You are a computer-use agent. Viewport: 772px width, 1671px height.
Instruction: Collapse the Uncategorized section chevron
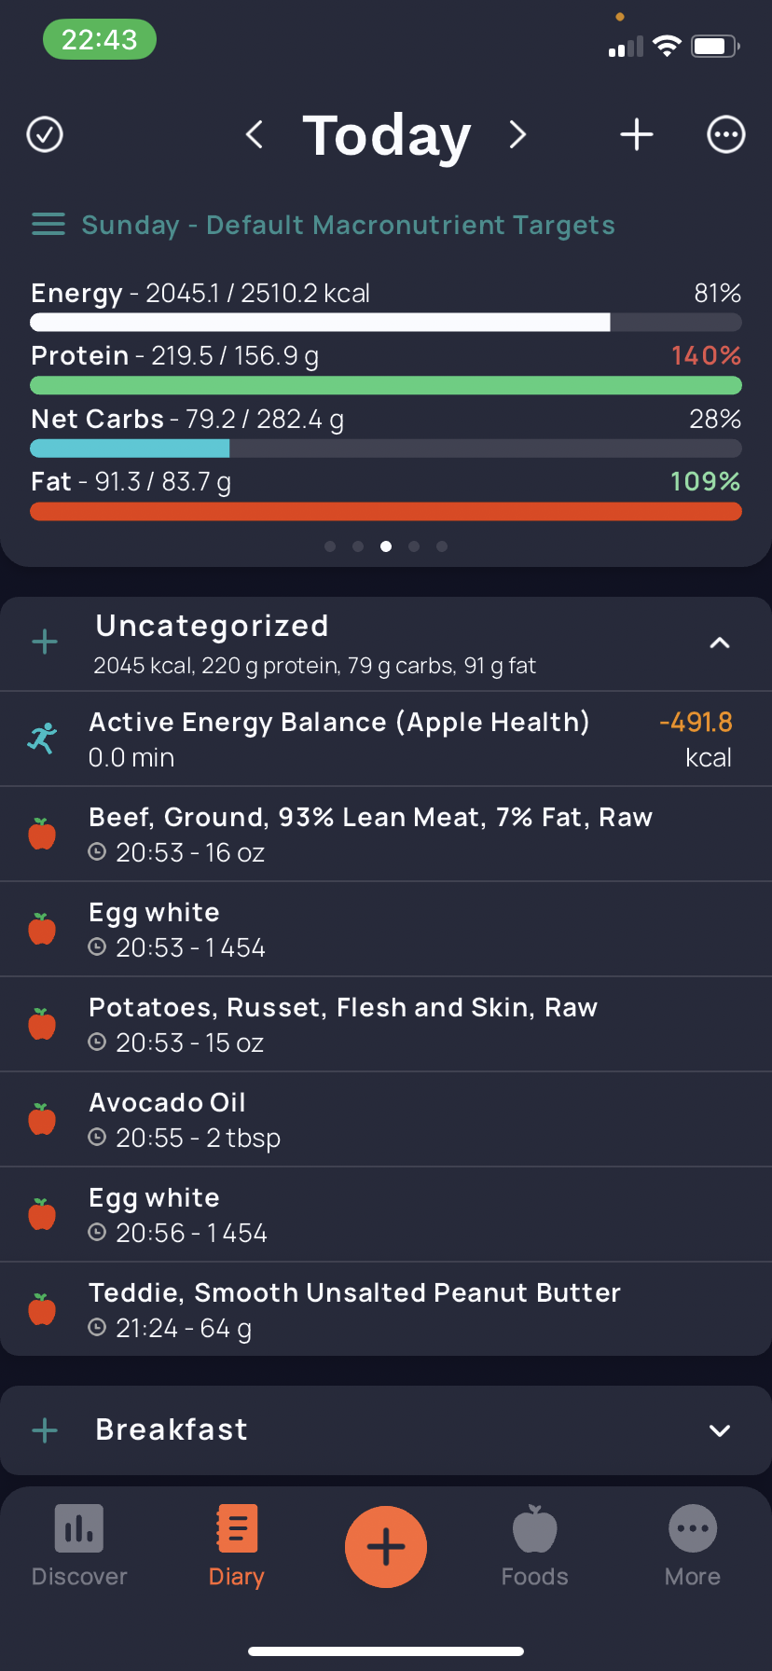[720, 642]
